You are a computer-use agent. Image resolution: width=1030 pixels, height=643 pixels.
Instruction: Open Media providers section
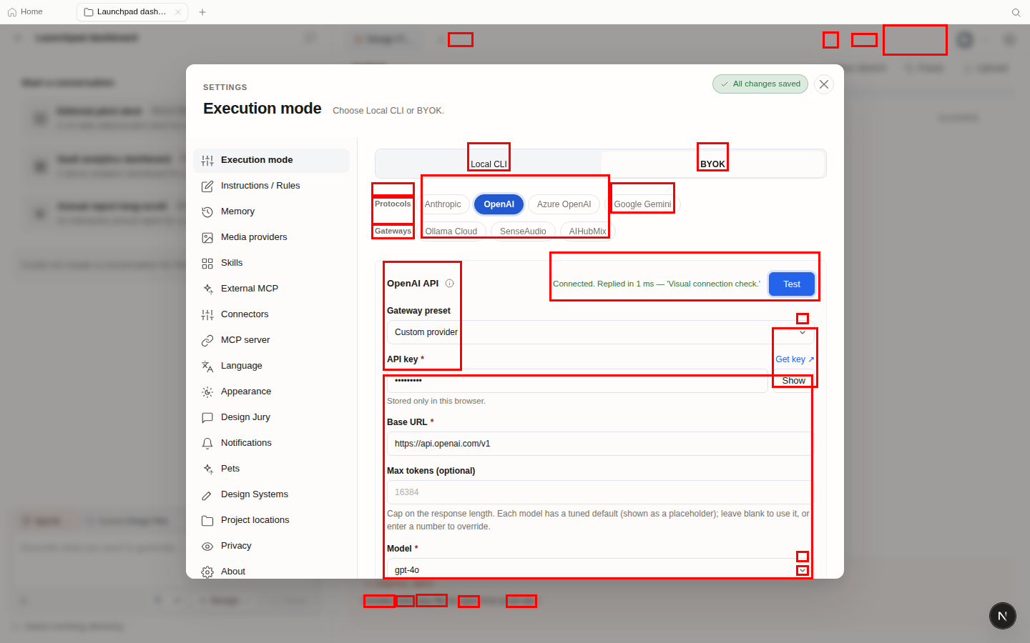click(271, 237)
